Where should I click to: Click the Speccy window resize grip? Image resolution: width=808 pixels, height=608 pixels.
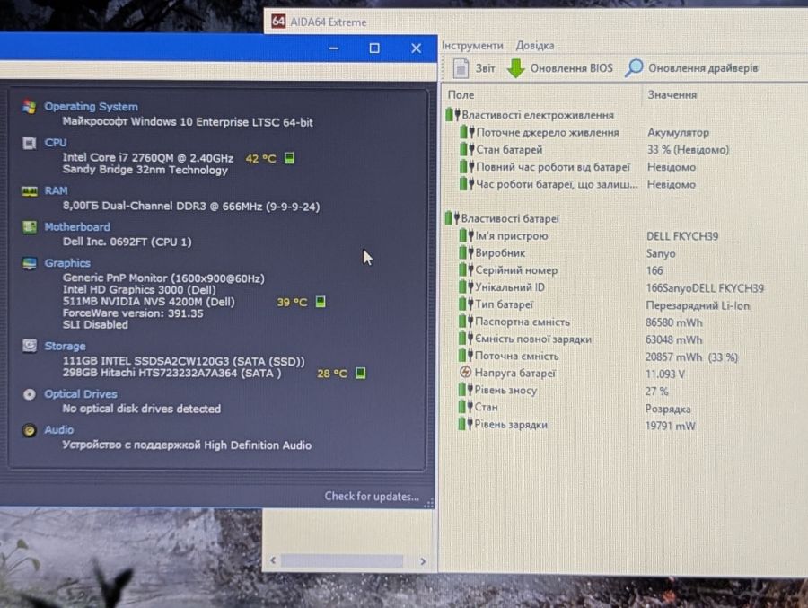(429, 503)
